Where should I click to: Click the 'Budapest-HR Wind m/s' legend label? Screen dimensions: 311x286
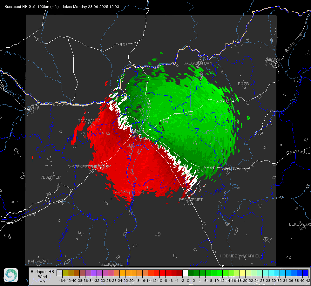42,276
